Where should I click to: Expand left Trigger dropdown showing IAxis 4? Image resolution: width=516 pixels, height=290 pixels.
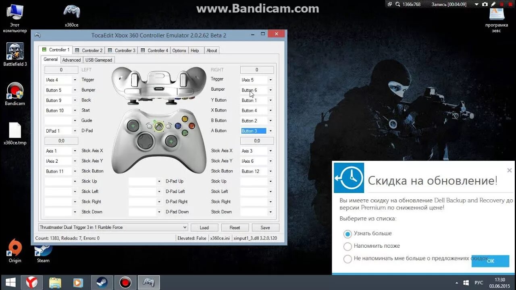click(75, 80)
